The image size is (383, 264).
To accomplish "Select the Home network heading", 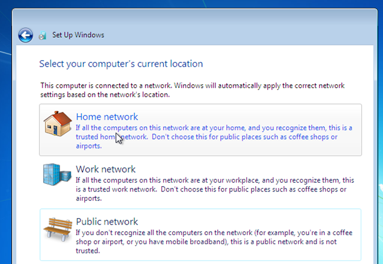I will (107, 117).
